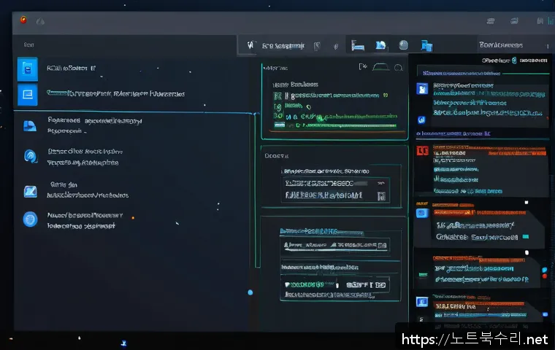Click the bottom input field in the middle panel
The width and height of the screenshot is (555, 350).
[x=336, y=284]
